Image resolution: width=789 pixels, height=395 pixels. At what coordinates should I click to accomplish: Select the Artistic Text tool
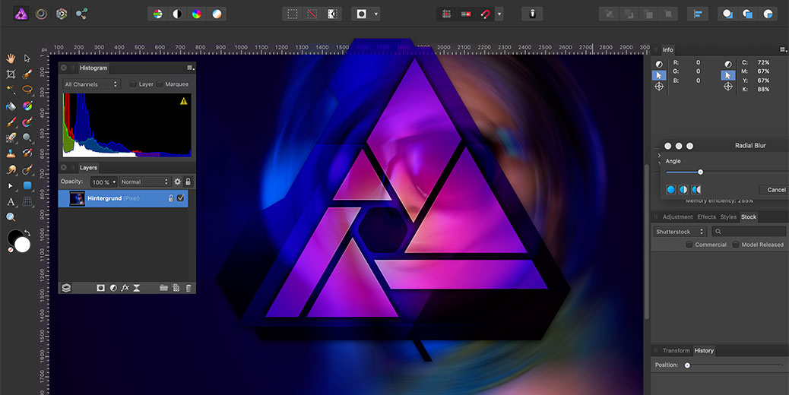coord(11,201)
